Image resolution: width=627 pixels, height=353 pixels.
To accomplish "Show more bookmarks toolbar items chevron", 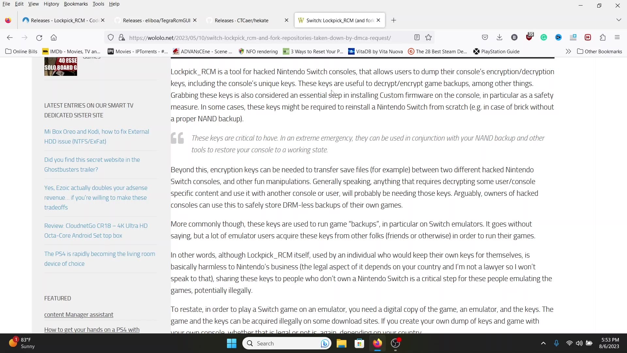I will point(568,51).
